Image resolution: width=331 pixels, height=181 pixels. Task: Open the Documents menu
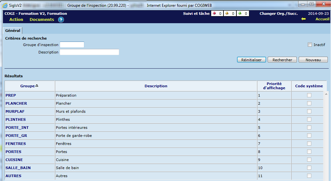click(x=42, y=20)
